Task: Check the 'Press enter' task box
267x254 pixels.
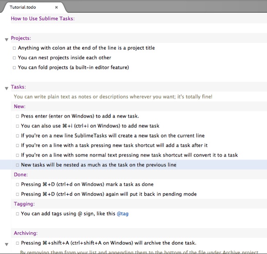Action: 17,116
